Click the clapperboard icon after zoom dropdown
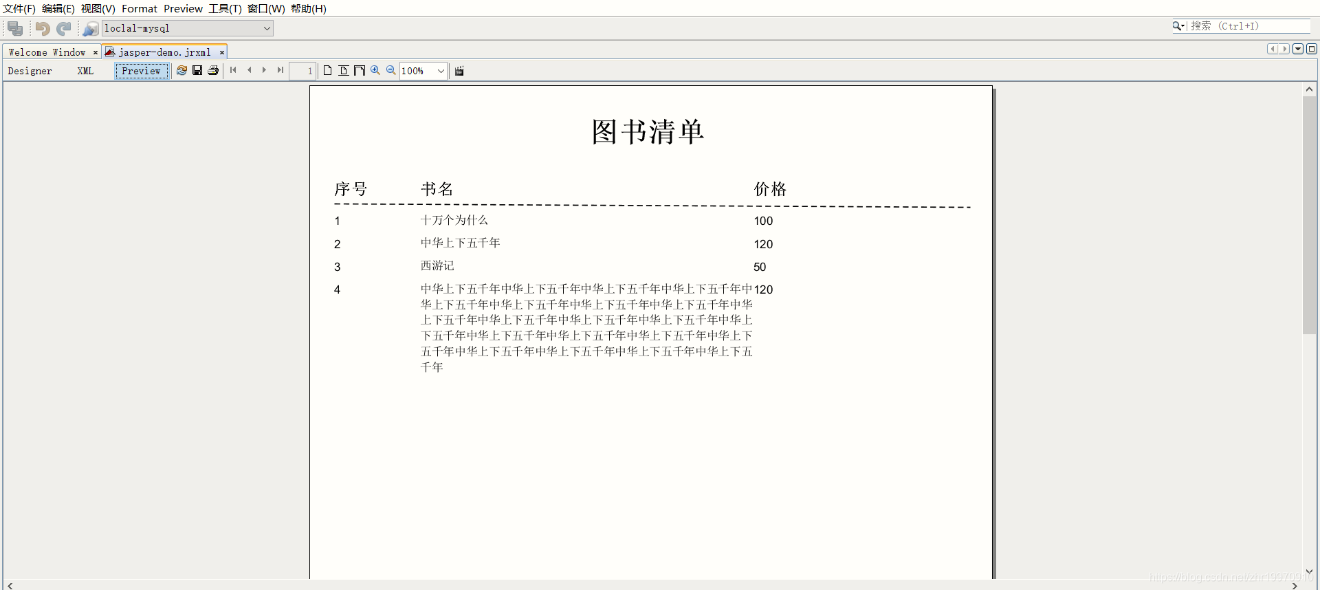Viewport: 1320px width, 590px height. coord(459,70)
